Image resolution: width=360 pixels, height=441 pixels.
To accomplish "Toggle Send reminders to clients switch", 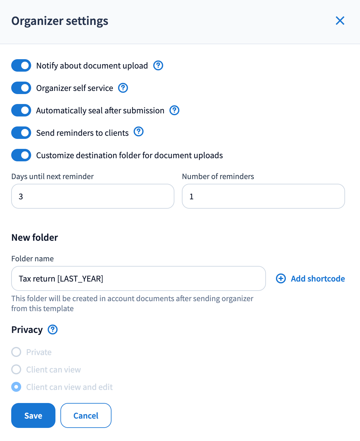I will (x=21, y=133).
